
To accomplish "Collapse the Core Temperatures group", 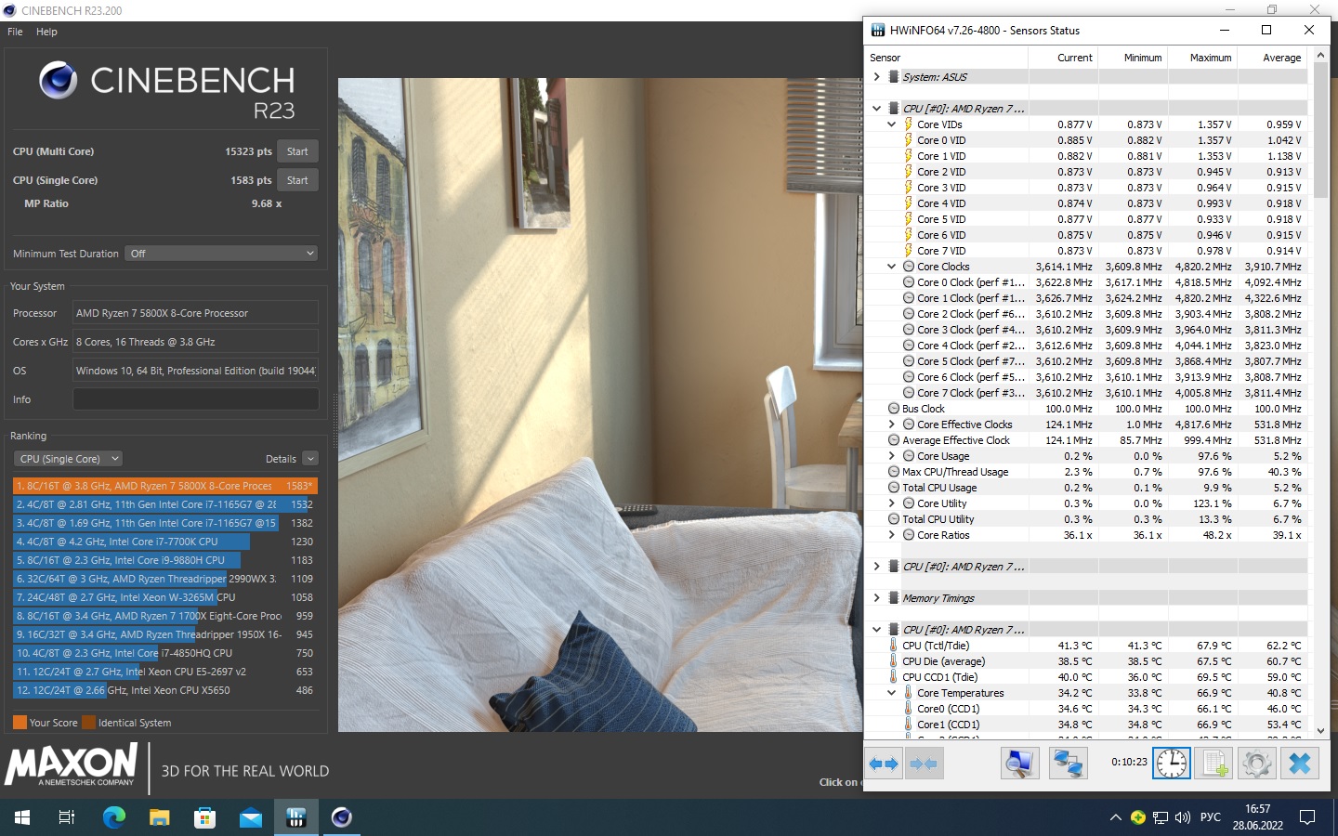I will point(891,693).
